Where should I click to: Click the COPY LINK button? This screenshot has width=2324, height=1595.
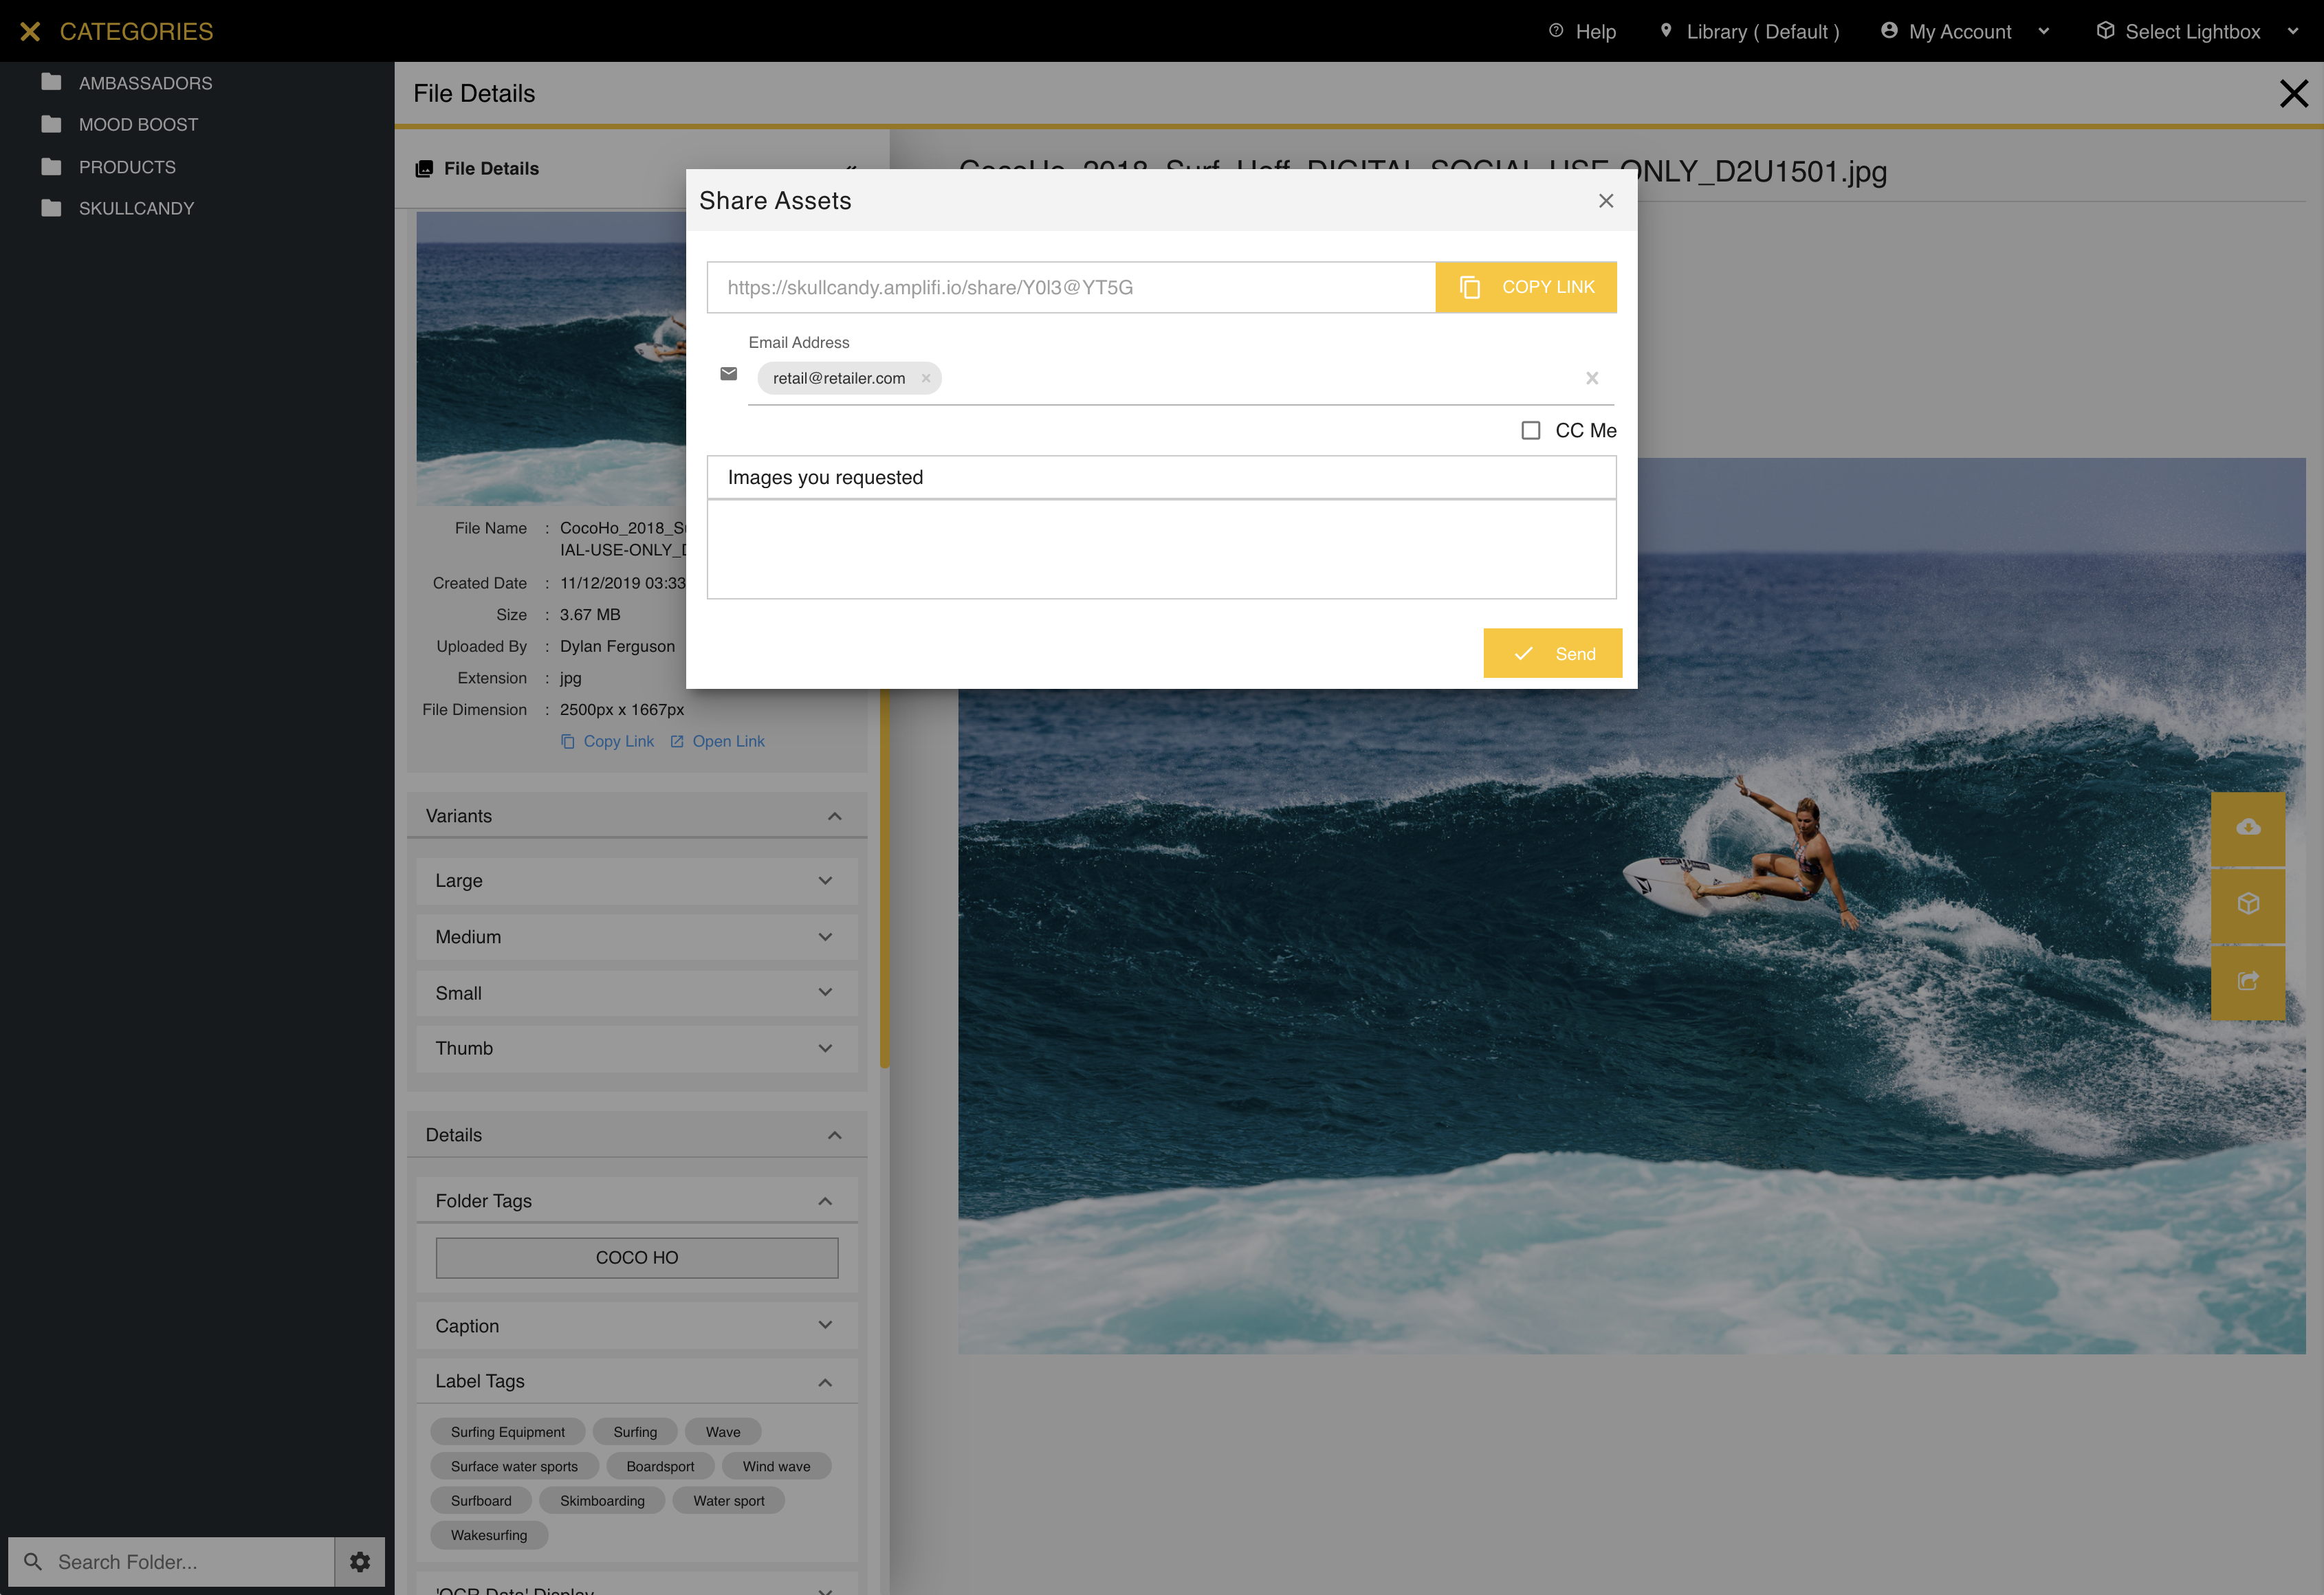[1526, 288]
